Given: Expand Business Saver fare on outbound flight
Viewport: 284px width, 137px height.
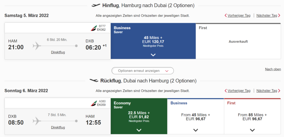Looking at the screenshot, I should pos(153,55).
